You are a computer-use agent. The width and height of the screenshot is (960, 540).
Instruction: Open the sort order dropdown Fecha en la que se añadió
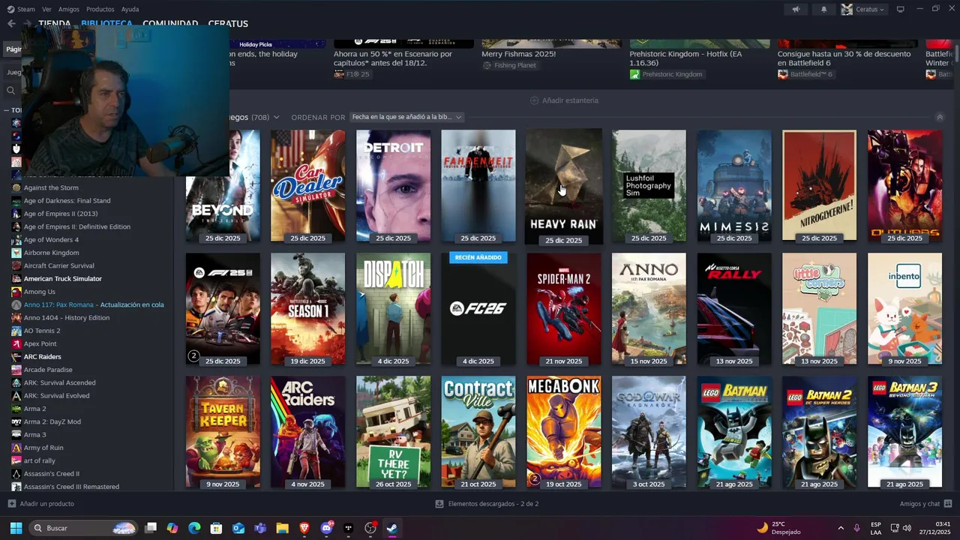pyautogui.click(x=406, y=117)
